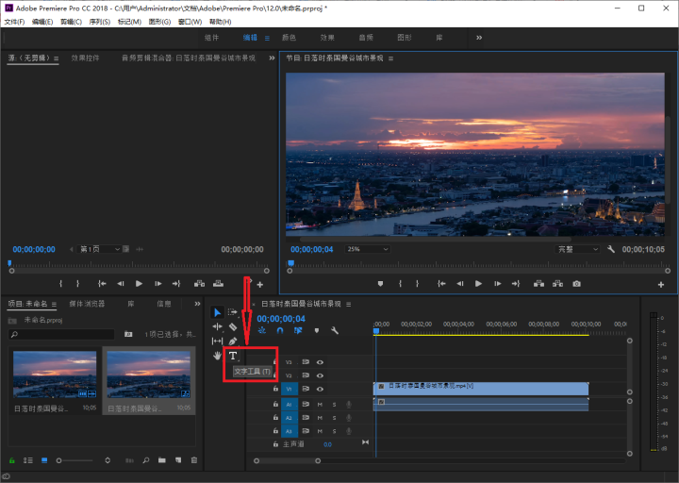The height and width of the screenshot is (483, 679).
Task: Lock the V1 video track
Action: click(275, 389)
